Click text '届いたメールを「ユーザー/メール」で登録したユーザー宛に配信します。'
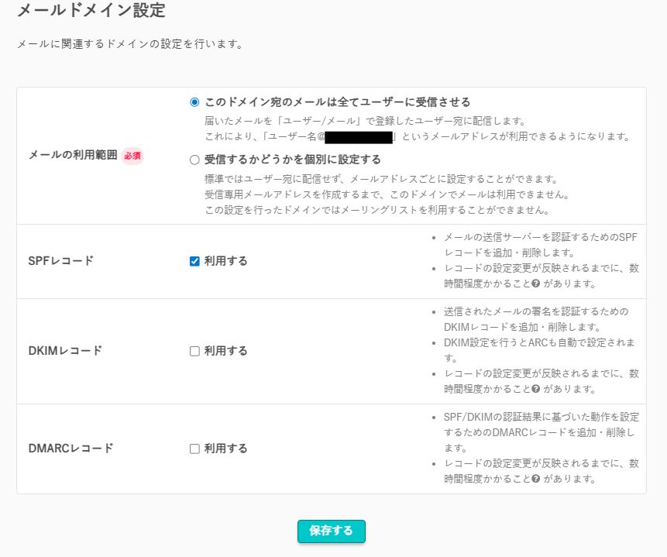The height and width of the screenshot is (557, 667). [x=366, y=122]
